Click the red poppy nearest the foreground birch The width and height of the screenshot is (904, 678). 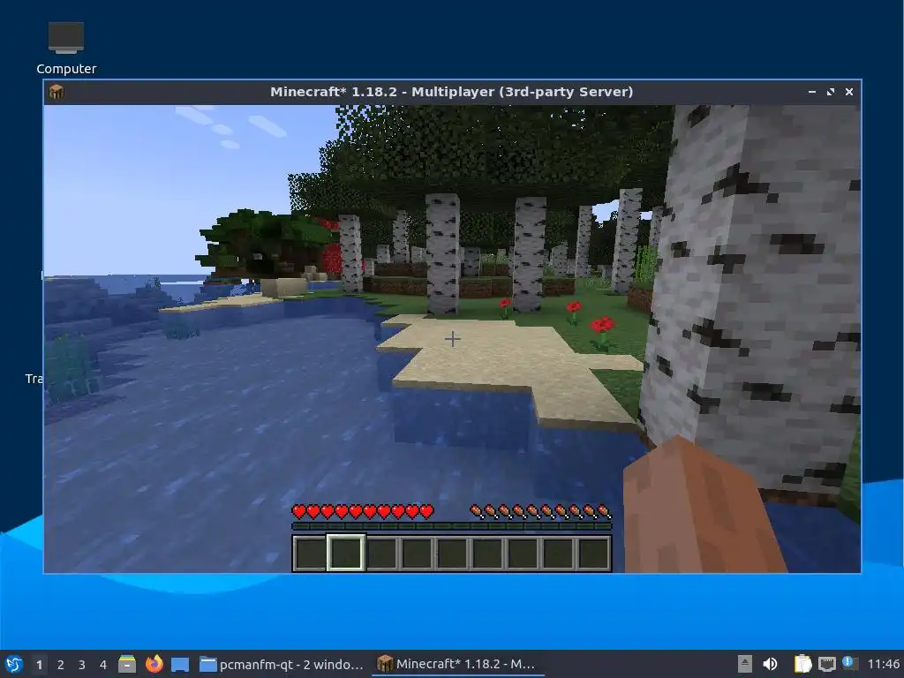tap(602, 333)
